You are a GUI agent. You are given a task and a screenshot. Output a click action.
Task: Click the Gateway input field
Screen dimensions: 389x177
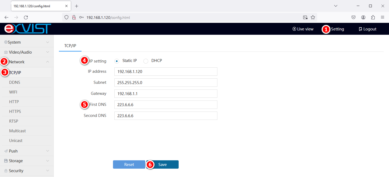pyautogui.click(x=166, y=94)
